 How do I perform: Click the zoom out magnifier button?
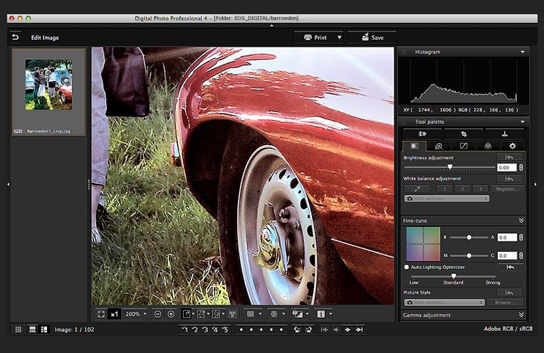tap(157, 314)
